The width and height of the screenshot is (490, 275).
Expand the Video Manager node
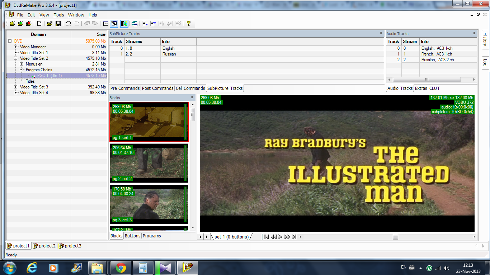tap(16, 47)
